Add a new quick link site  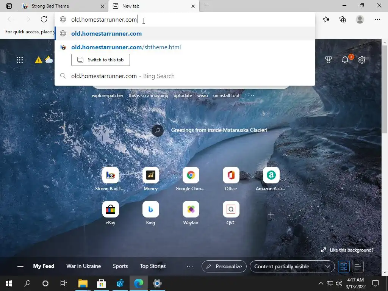coord(271,215)
